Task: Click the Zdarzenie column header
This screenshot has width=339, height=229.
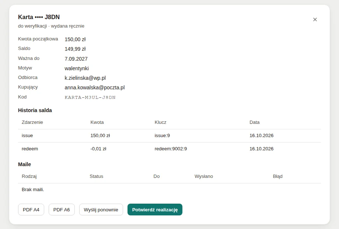Action: (32, 122)
